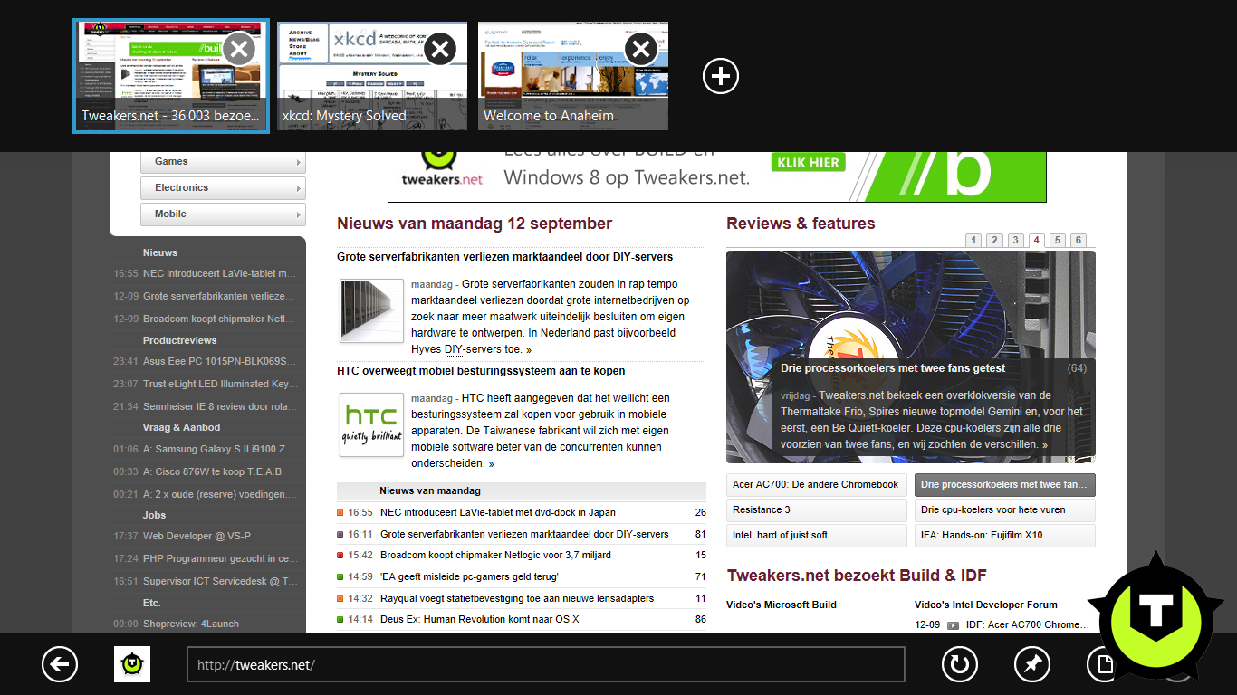Open video 'IDF: Acer AC700 Chrome...'

pyautogui.click(x=1029, y=625)
